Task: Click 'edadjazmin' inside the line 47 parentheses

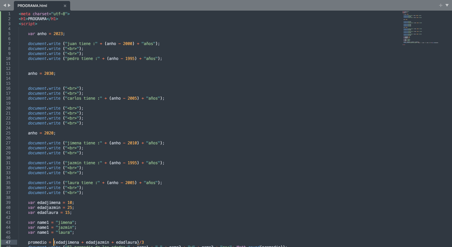Action: (97, 242)
